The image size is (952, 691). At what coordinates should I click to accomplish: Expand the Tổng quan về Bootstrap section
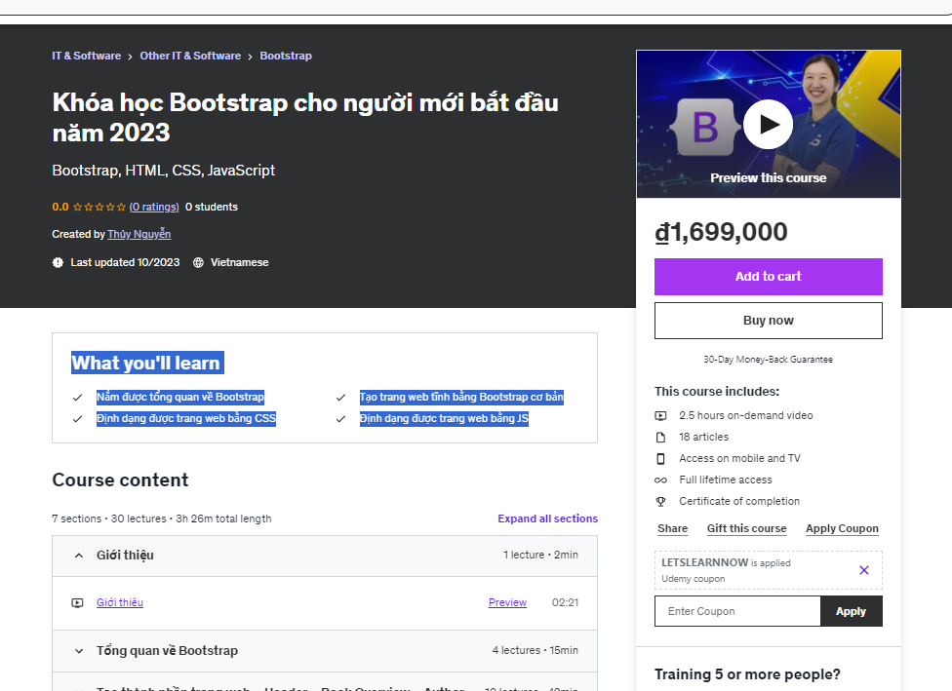79,650
